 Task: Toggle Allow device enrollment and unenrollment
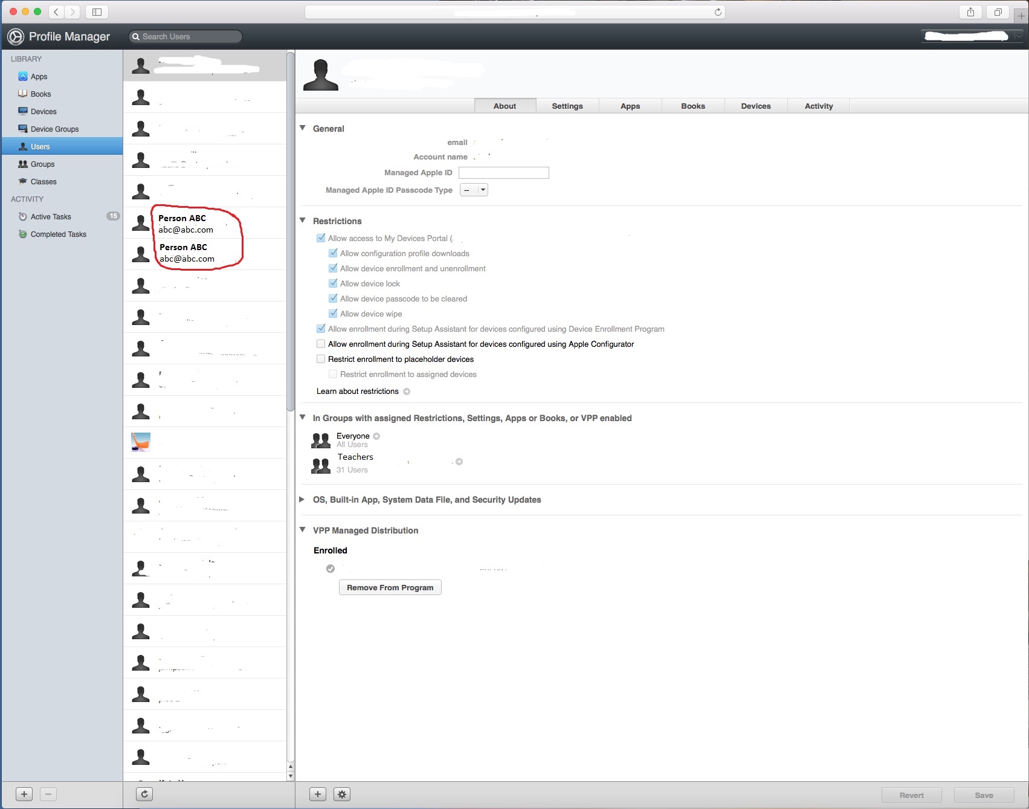pyautogui.click(x=333, y=268)
